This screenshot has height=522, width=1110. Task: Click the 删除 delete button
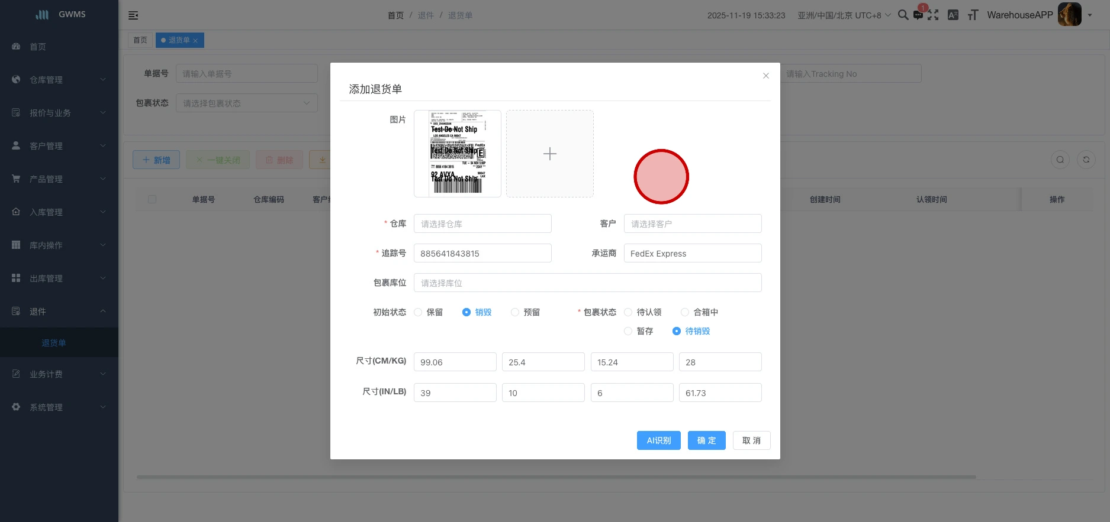click(279, 160)
